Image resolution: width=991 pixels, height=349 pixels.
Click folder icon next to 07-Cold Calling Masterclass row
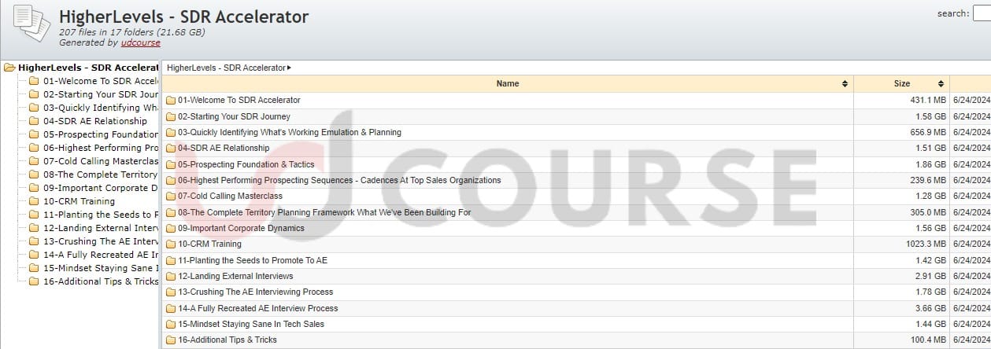pyautogui.click(x=171, y=197)
